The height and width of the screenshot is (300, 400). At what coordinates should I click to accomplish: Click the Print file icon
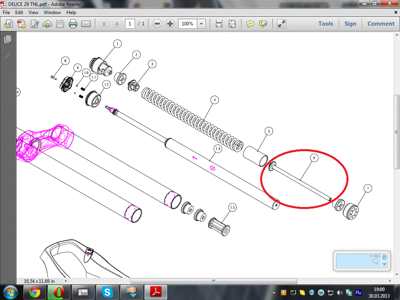tap(73, 24)
